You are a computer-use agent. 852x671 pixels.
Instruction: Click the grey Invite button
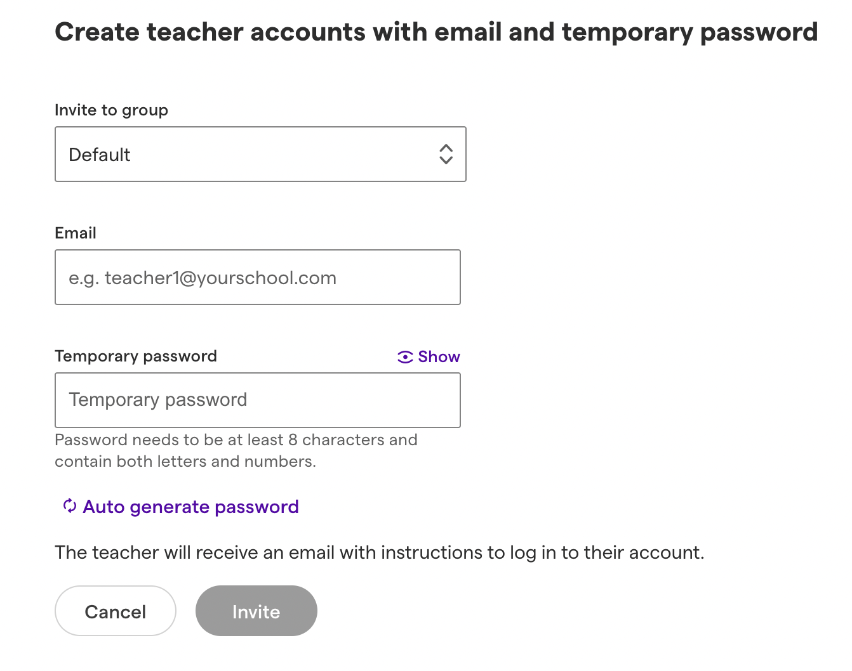pos(256,611)
